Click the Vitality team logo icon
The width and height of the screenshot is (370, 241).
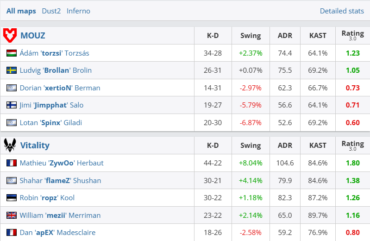click(x=10, y=145)
